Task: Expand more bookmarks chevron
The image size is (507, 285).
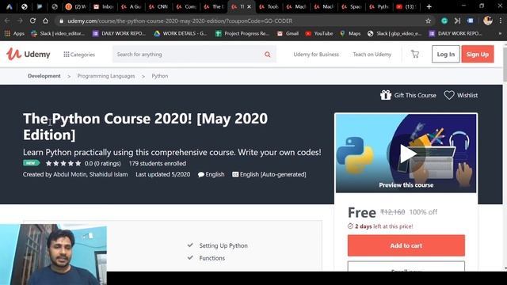Action: (500, 33)
